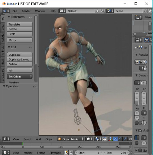Open the 3D View editor type selector

click(6, 139)
